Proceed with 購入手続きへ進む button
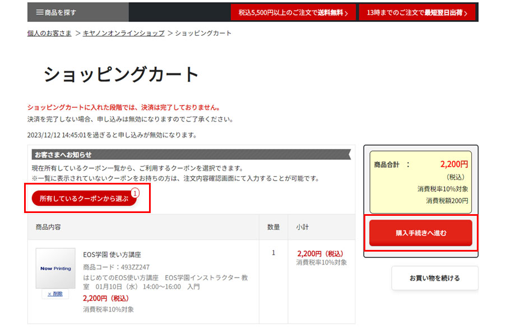511x331 pixels. [420, 233]
